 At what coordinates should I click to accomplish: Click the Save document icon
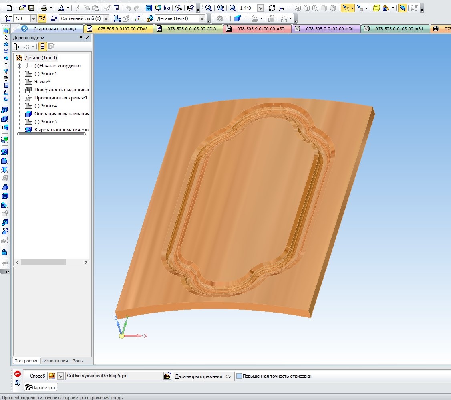coord(31,8)
